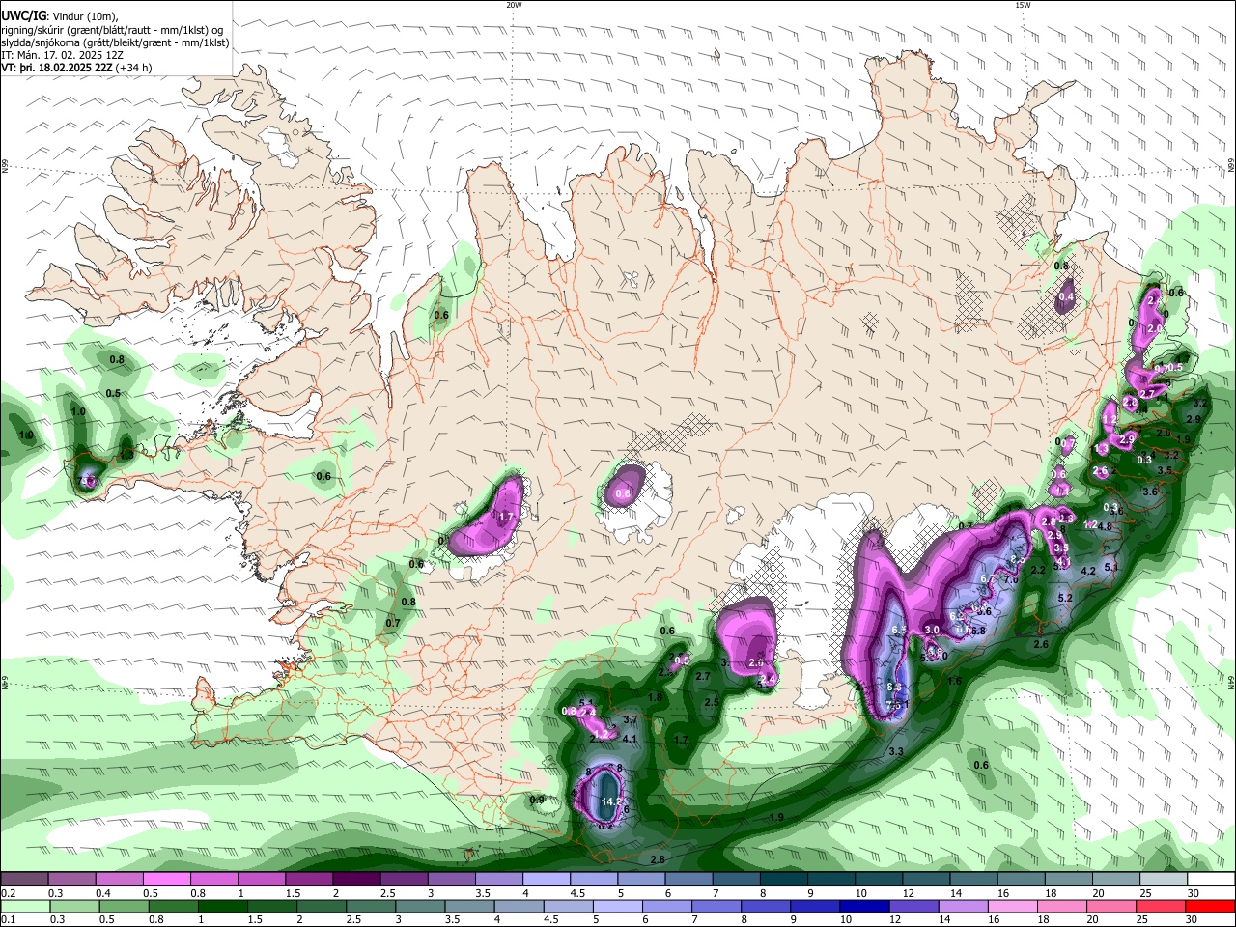Select the top-row legend swatch between 8 and 9
This screenshot has width=1236, height=927.
[x=784, y=879]
